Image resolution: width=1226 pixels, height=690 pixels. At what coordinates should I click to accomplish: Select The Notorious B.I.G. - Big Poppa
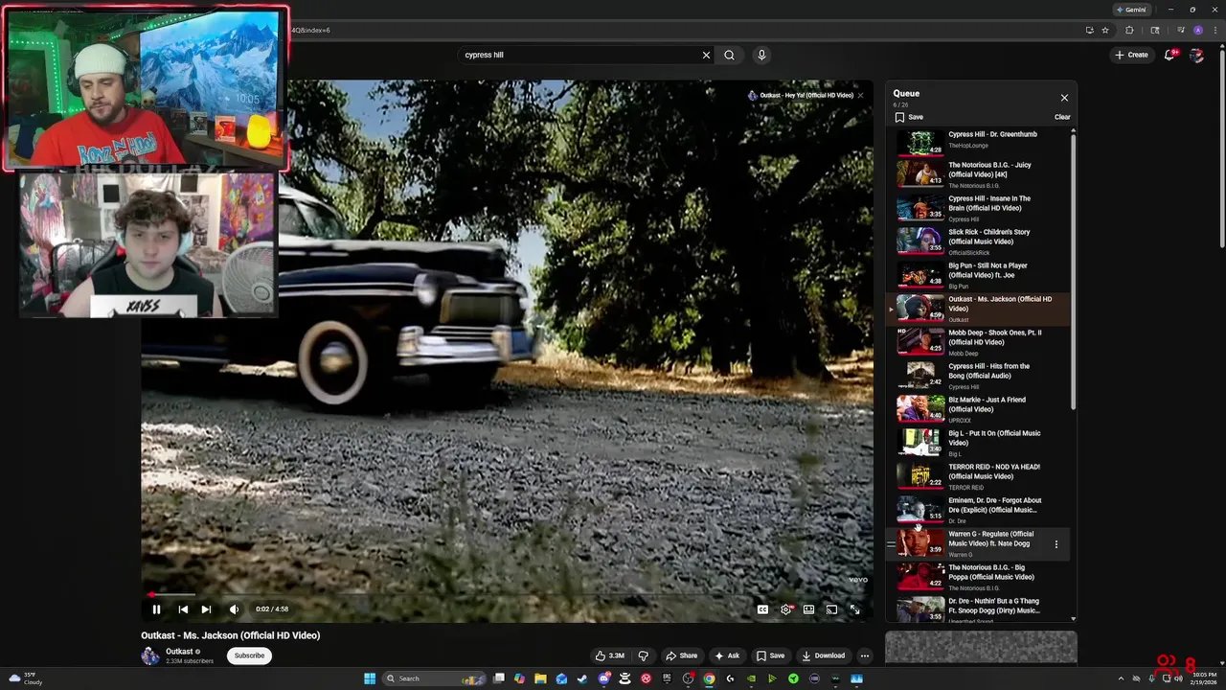(x=977, y=576)
